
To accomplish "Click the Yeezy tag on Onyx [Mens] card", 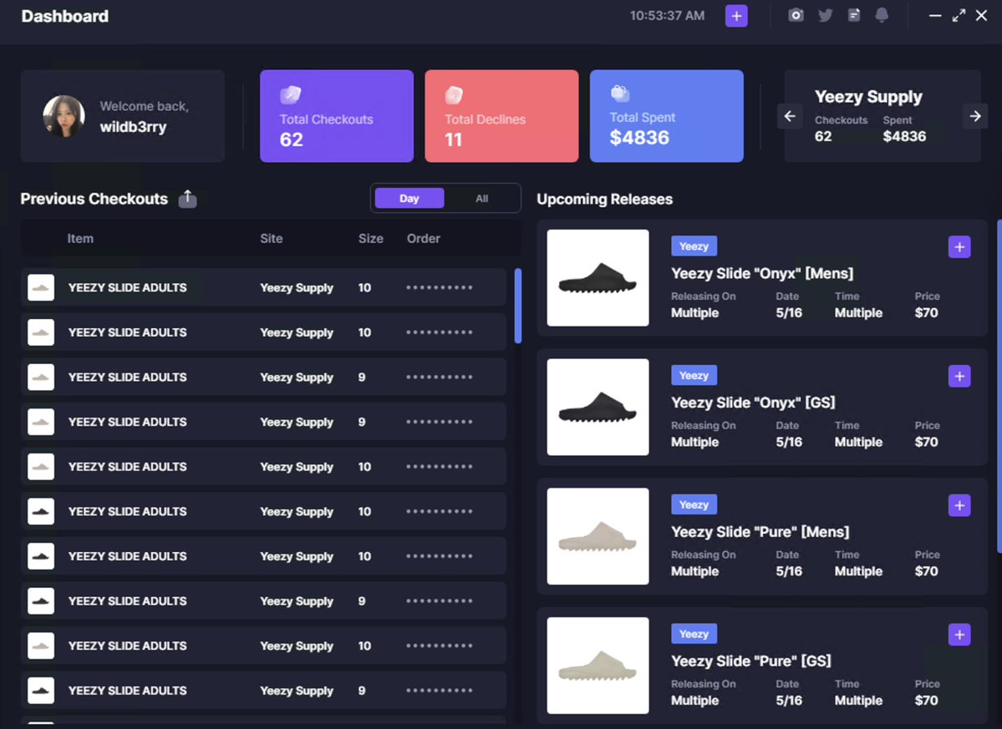I will point(694,246).
